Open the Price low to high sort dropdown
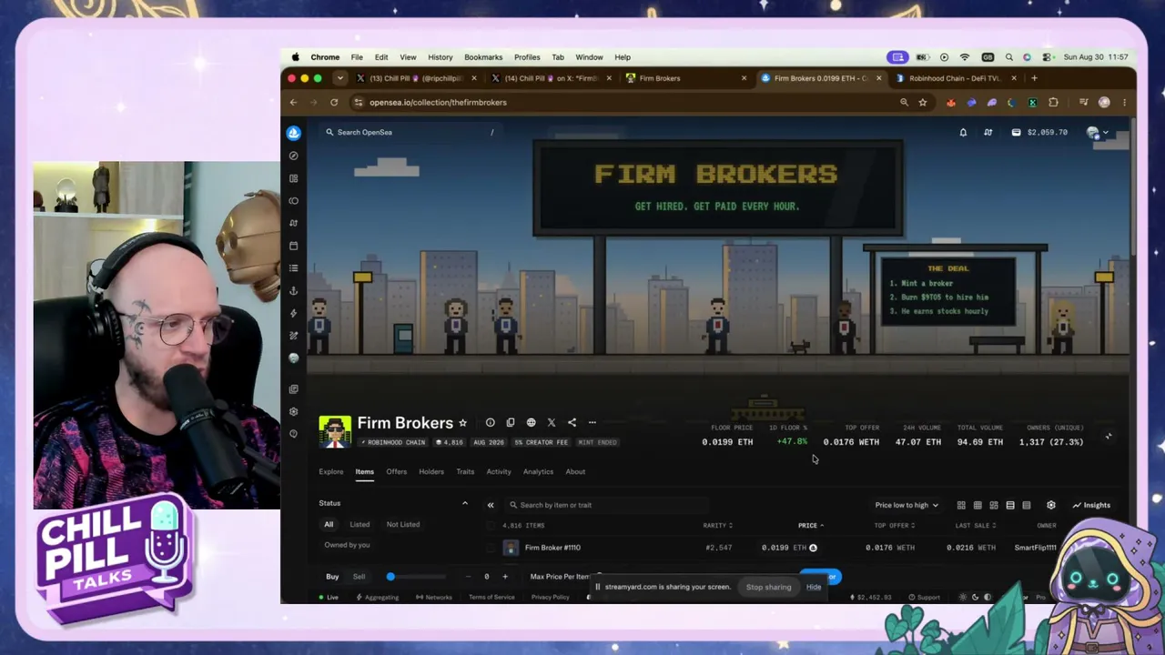The width and height of the screenshot is (1165, 655). (x=907, y=505)
